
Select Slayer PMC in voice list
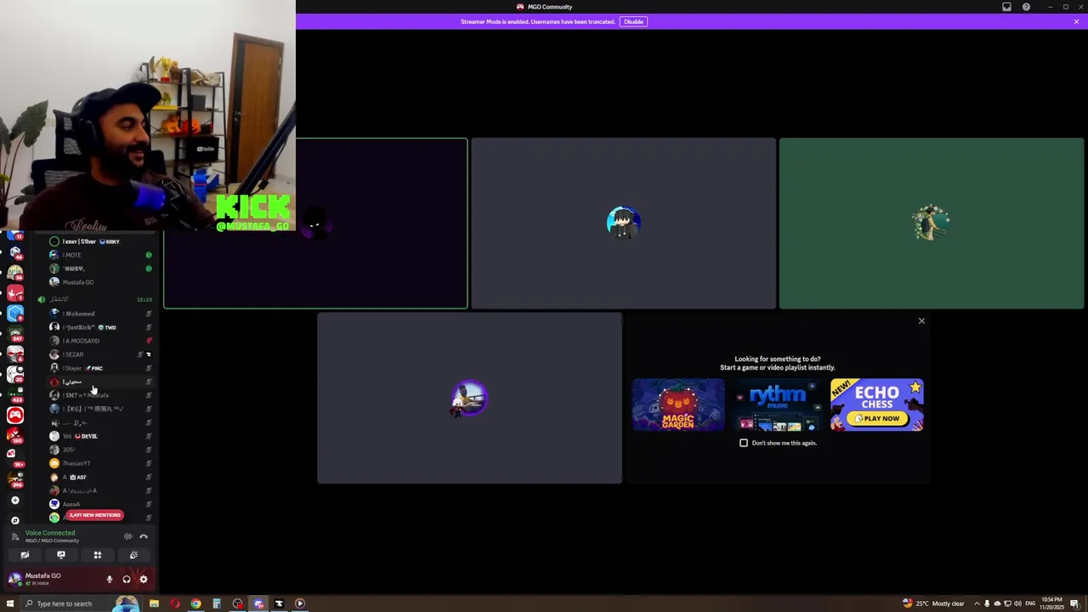click(99, 368)
